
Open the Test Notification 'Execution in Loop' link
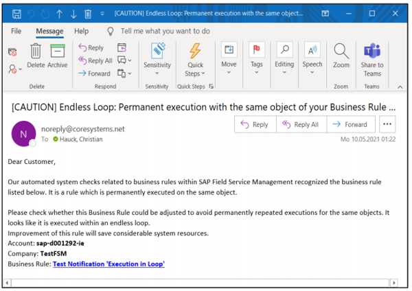[x=108, y=264]
